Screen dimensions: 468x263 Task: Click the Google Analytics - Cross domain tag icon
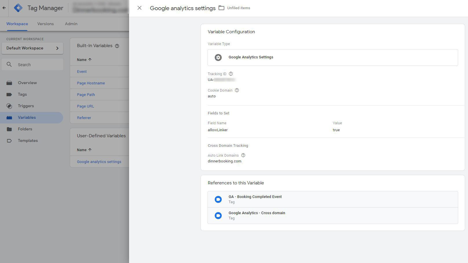pyautogui.click(x=218, y=216)
